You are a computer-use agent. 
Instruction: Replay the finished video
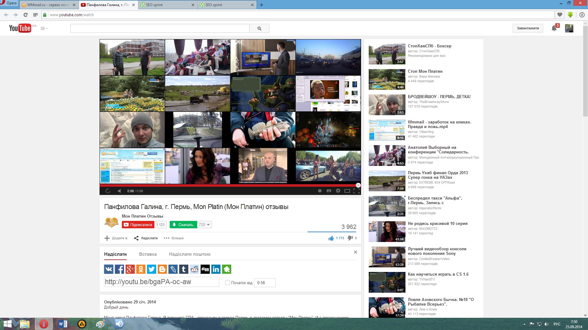(108, 191)
